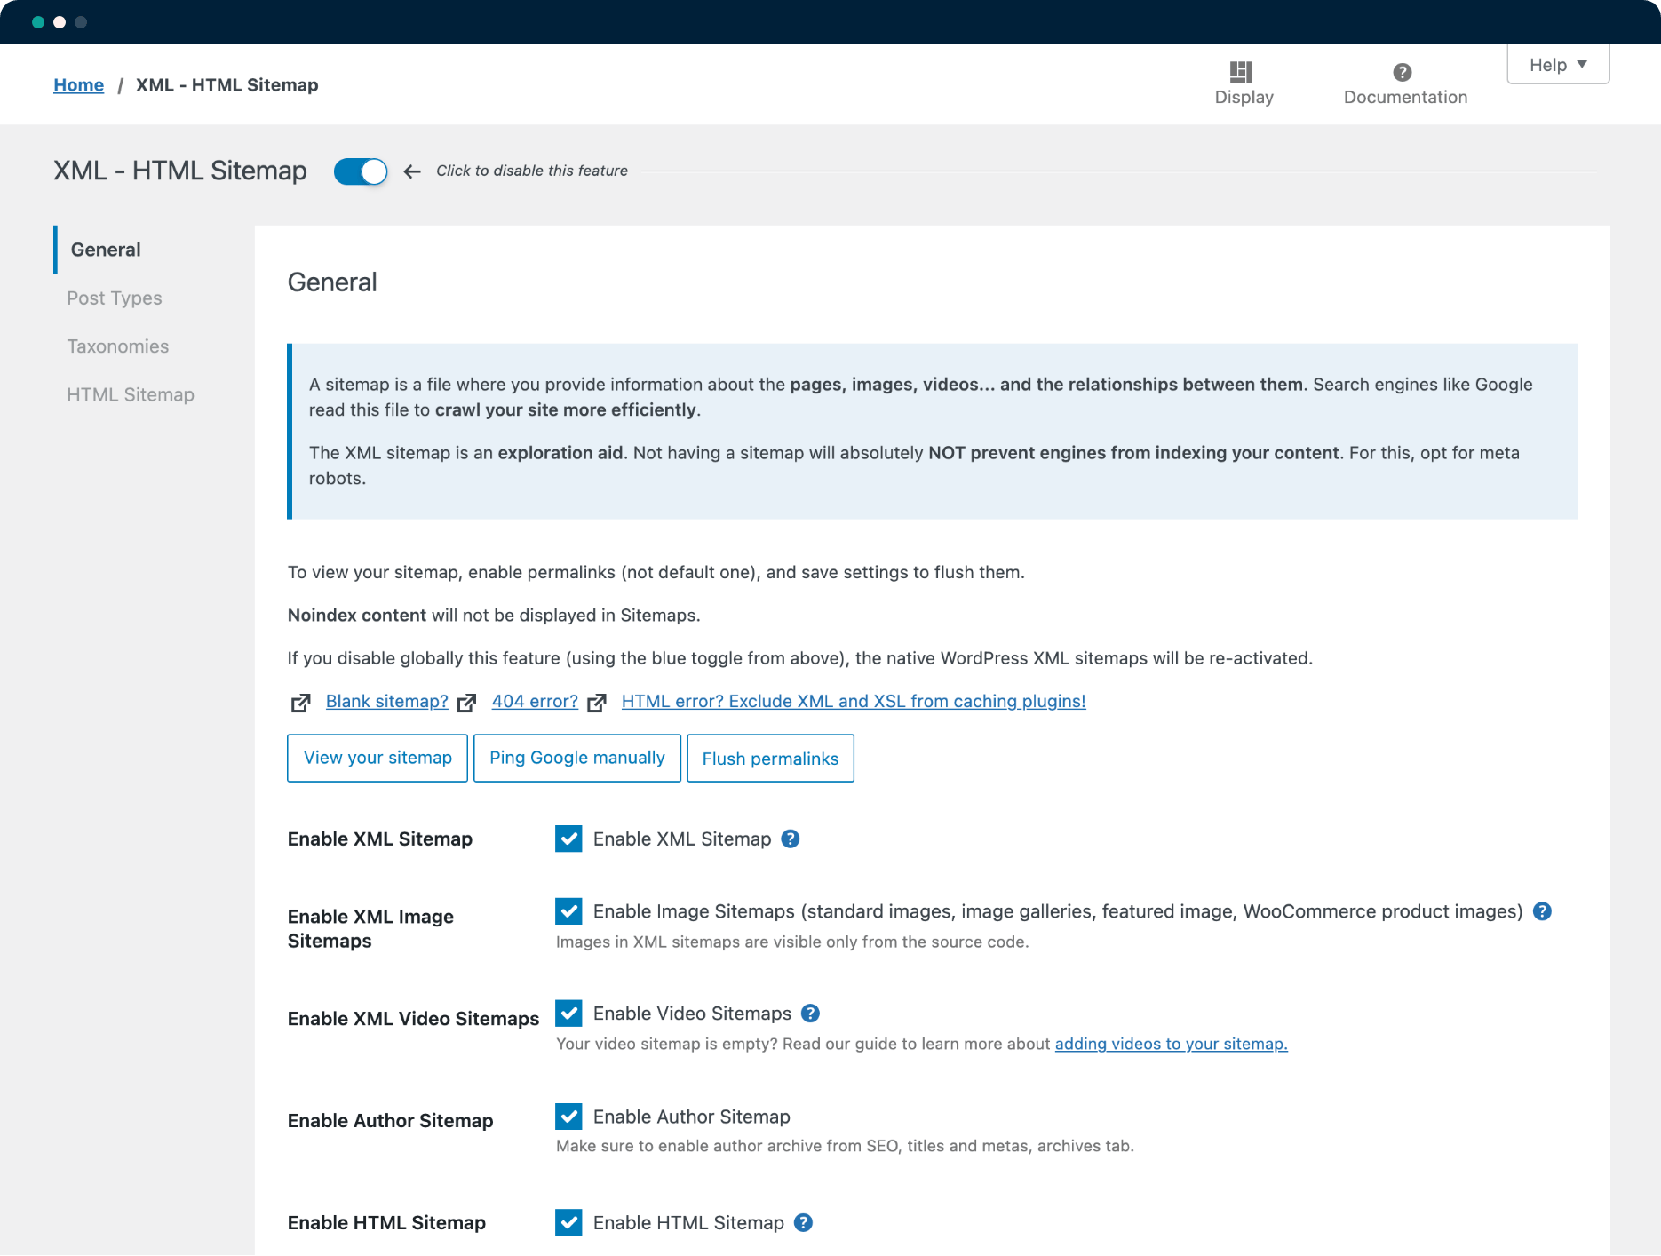Uncheck the Enable Video Sitemaps checkbox

pyautogui.click(x=568, y=1014)
